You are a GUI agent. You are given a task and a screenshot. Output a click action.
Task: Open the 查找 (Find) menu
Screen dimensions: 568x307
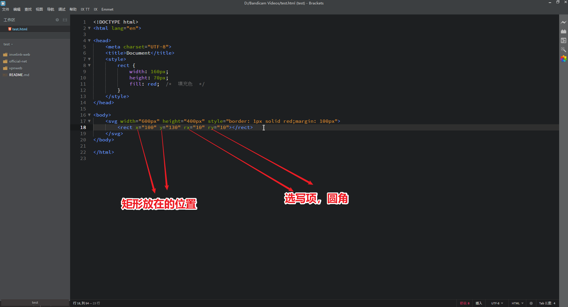(28, 9)
